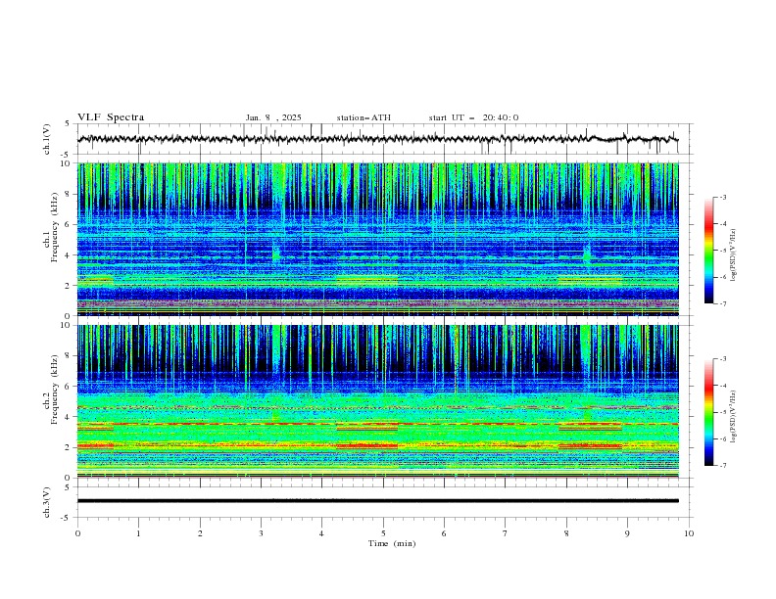
Task: Click the "9" tick on the time axis
Action: click(x=627, y=533)
